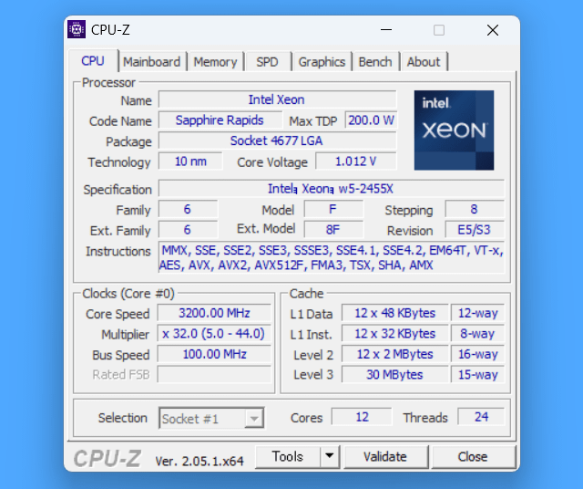
Task: Click the Intel Xeon logo image
Action: coord(454,130)
